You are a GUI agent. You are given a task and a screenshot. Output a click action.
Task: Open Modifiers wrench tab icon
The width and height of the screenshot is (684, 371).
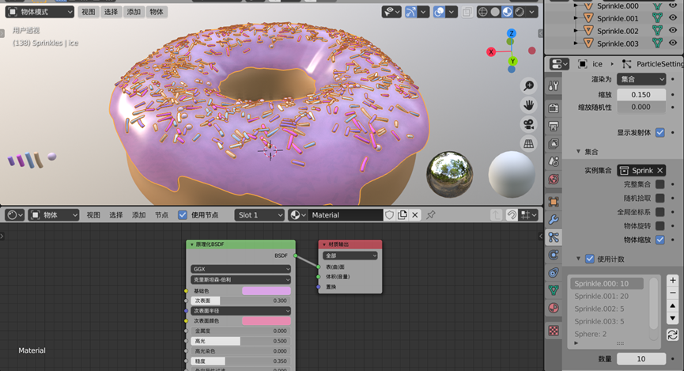pos(554,220)
